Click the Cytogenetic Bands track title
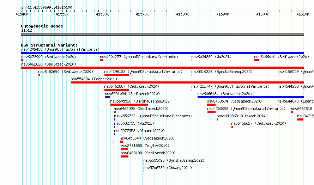This screenshot has width=314, height=185. coord(42,26)
